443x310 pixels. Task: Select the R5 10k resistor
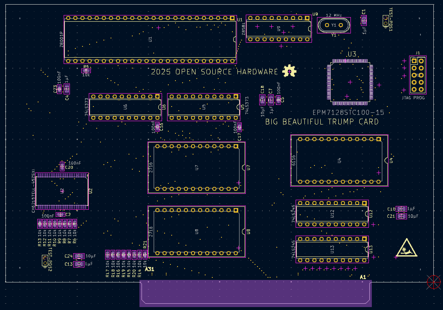pos(86,71)
